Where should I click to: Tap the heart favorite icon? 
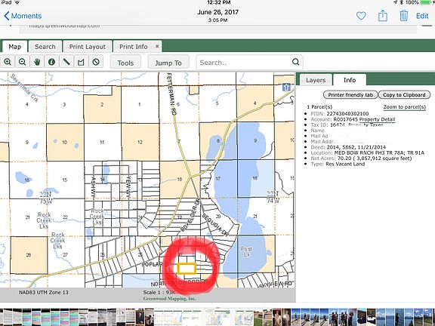coord(361,16)
